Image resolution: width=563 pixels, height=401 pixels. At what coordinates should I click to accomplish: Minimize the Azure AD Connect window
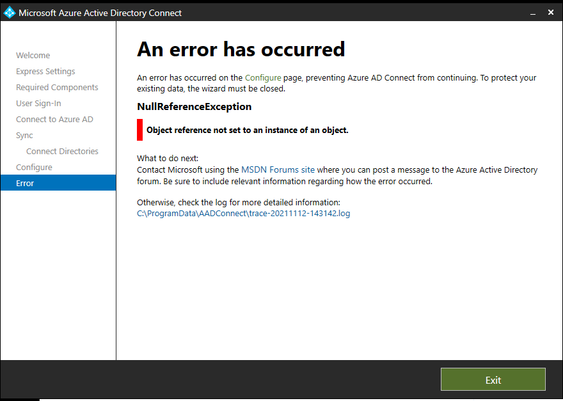pos(533,13)
